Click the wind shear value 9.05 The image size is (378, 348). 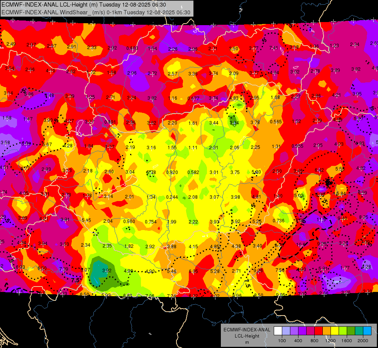[280, 295]
